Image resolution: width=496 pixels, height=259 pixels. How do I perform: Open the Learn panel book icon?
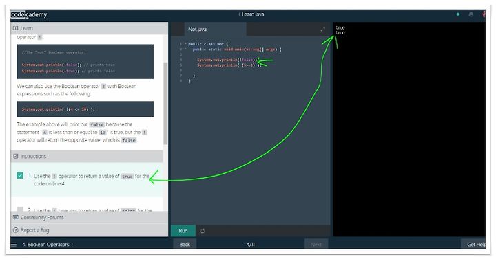(15, 28)
